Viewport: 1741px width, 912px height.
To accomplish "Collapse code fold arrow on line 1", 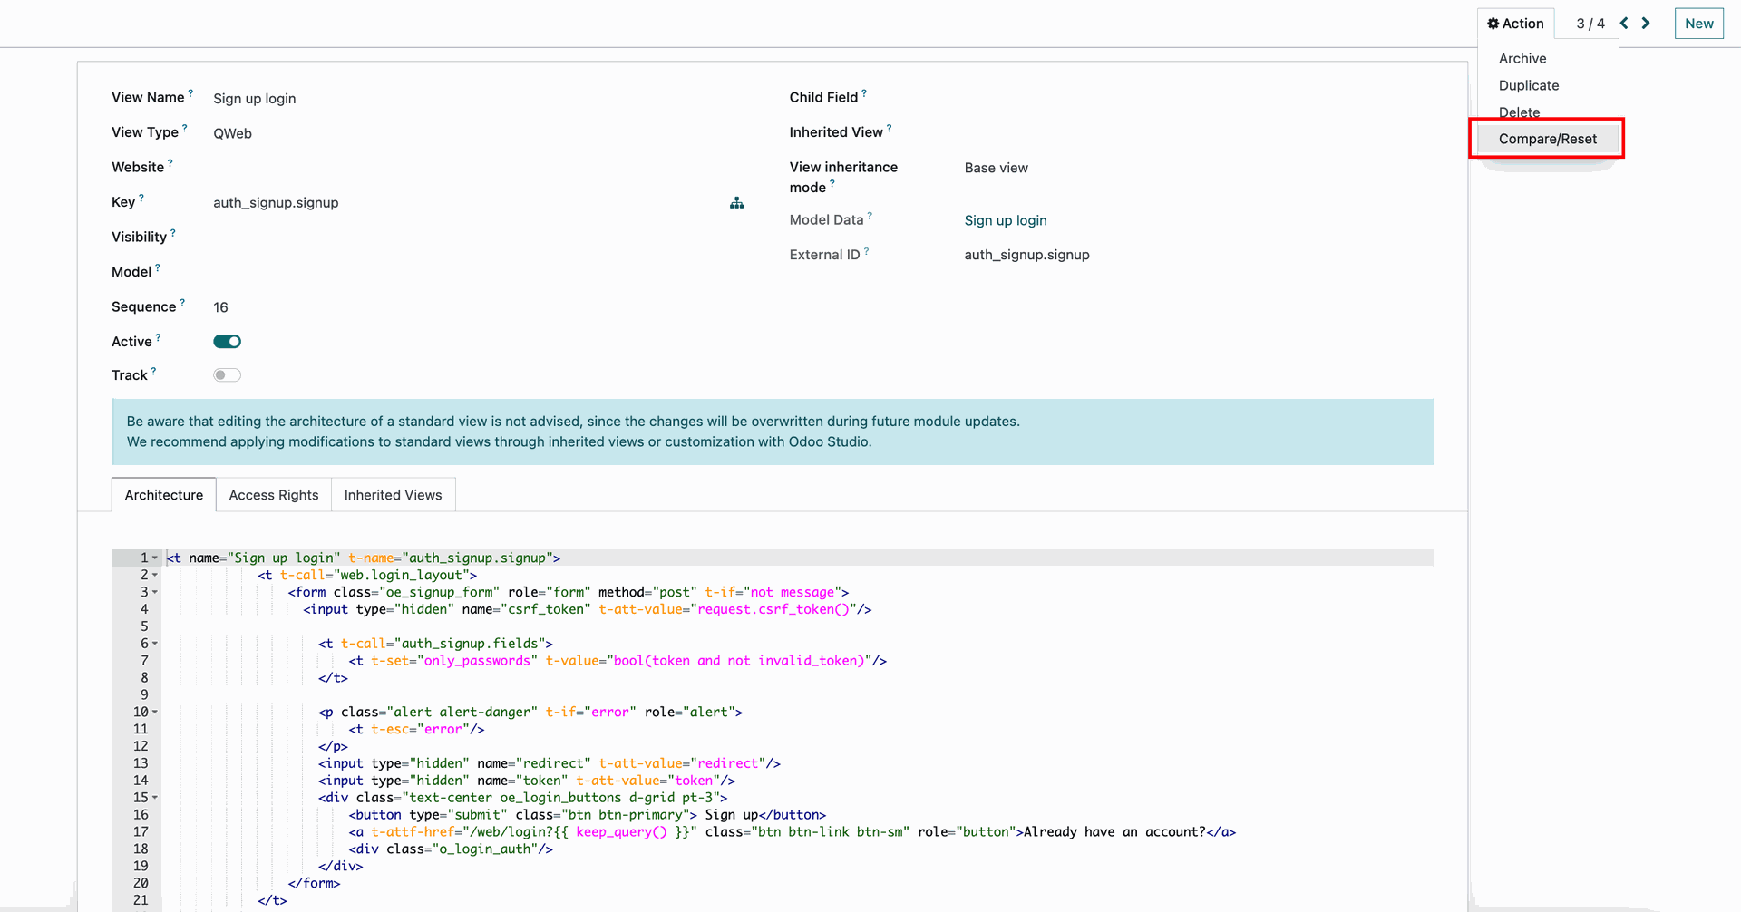I will [x=155, y=558].
